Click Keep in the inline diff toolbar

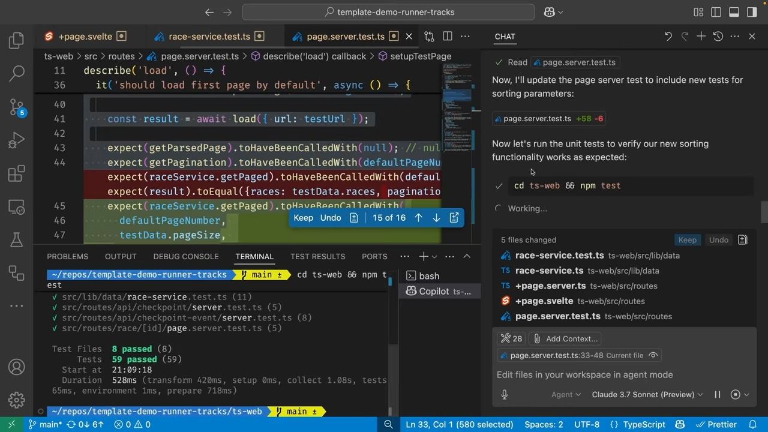point(303,218)
